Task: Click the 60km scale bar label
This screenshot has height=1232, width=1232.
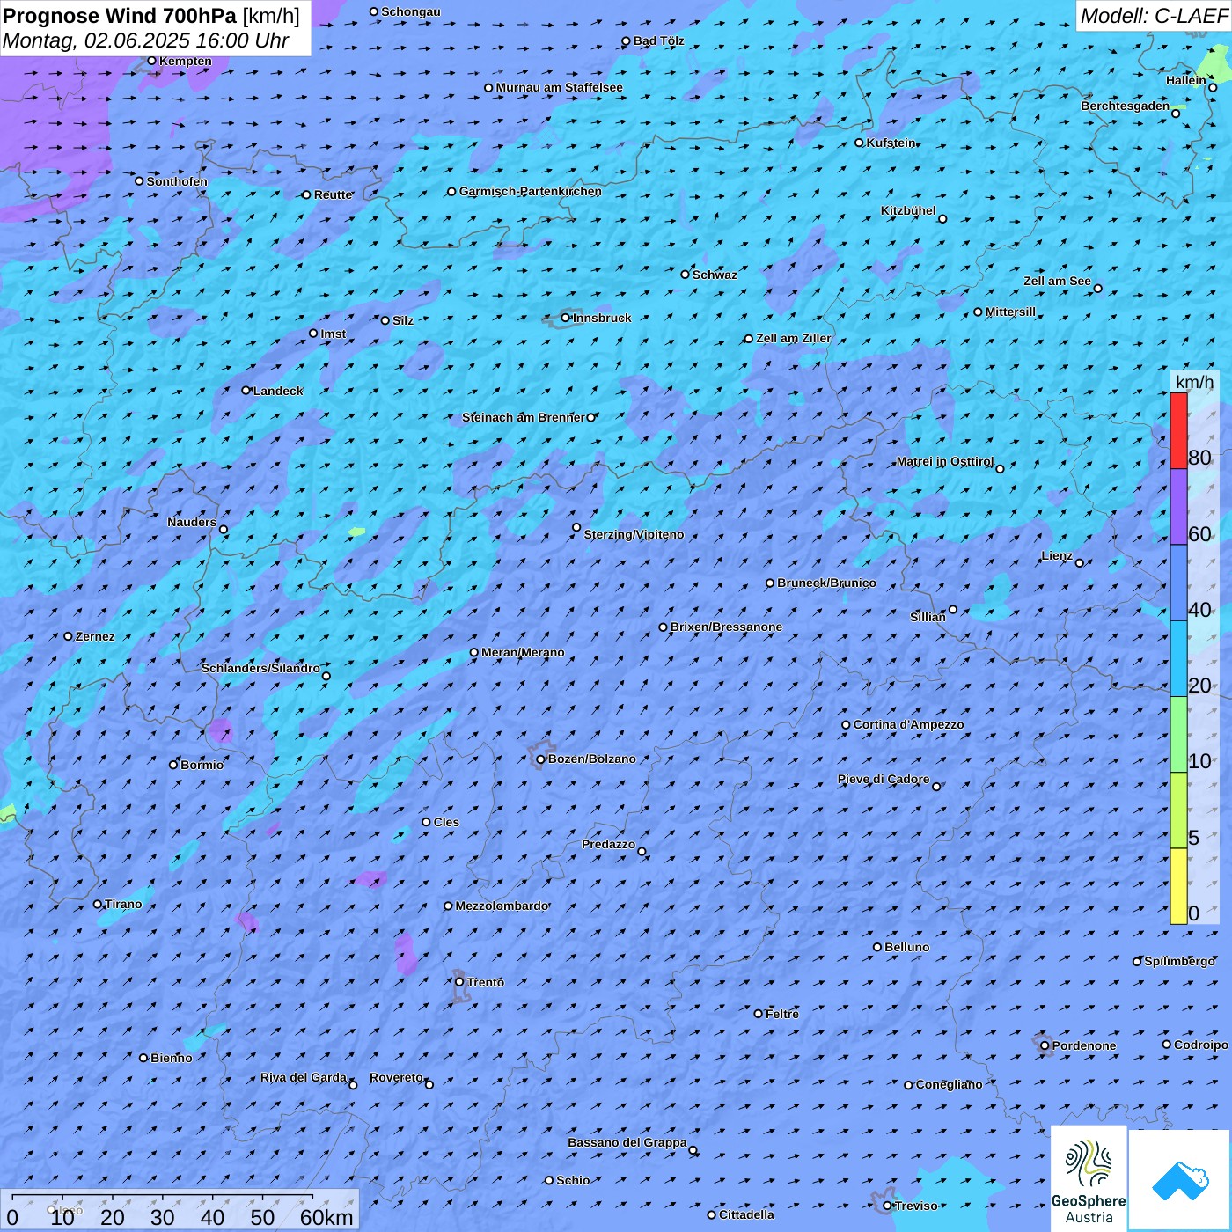Action: tap(326, 1217)
